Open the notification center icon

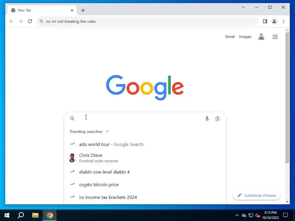click(285, 215)
